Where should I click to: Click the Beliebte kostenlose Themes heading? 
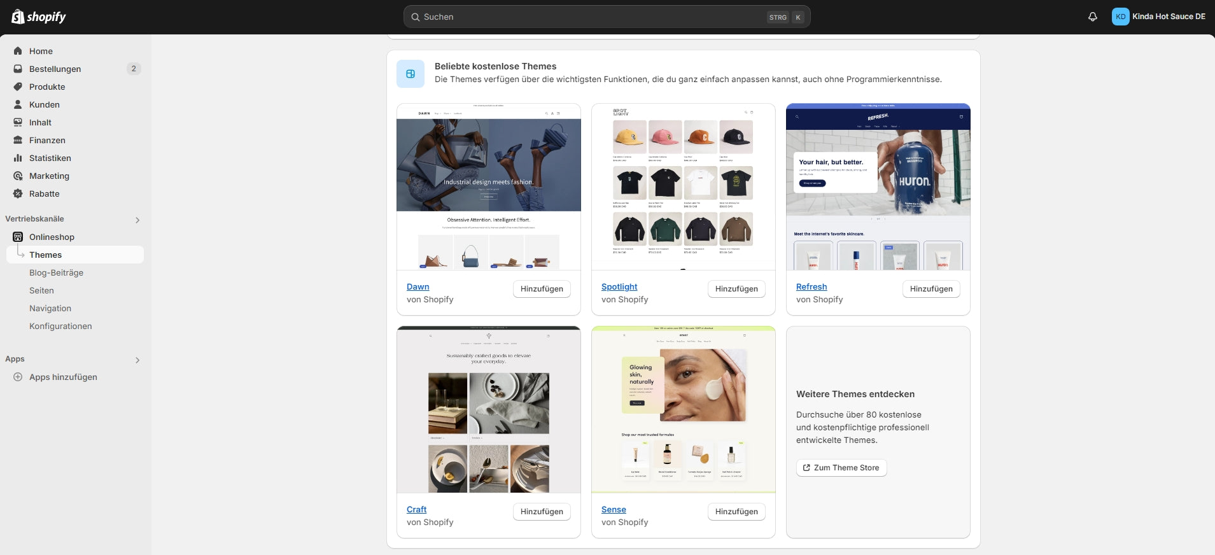[495, 66]
